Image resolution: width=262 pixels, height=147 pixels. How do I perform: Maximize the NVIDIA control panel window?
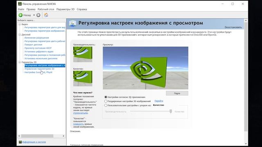tap(233, 4)
